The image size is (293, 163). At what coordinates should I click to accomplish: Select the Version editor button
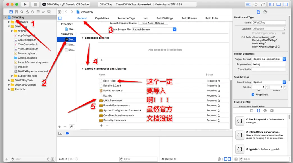pos(263,4)
